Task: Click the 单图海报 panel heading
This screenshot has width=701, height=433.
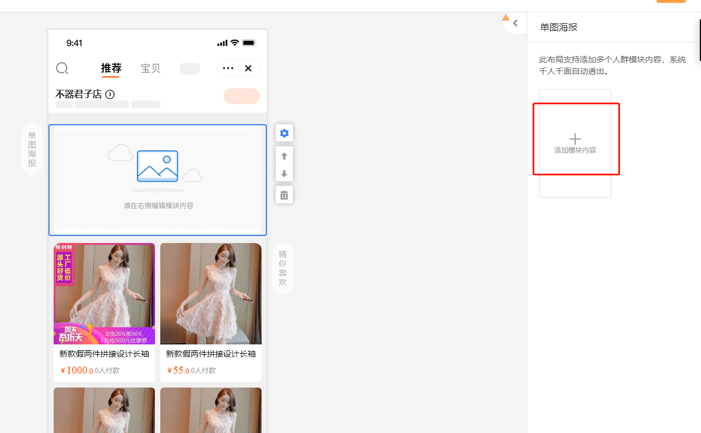Action: 559,27
